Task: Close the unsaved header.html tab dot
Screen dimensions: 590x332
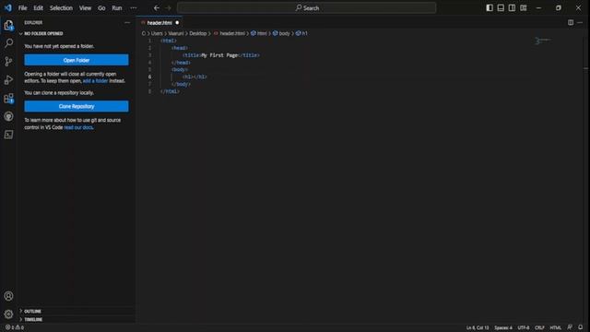Action: [177, 22]
